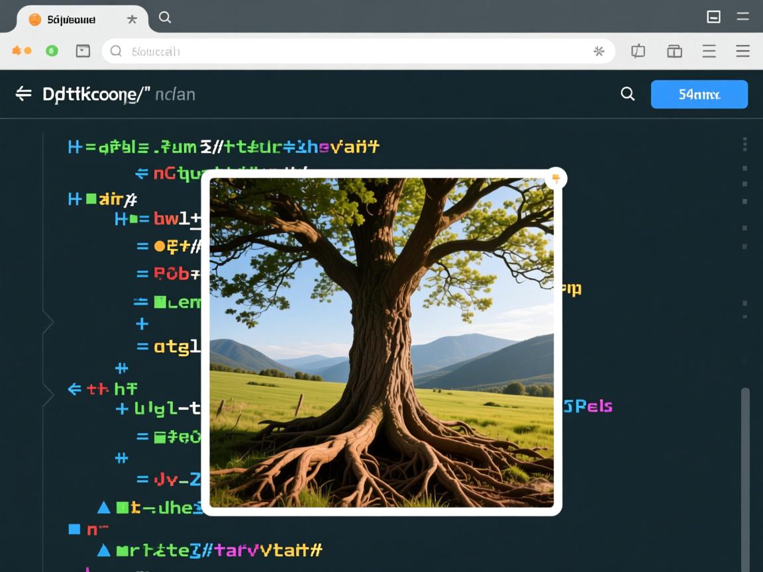Screen dimensions: 763x572
Task: Click the green circle icon in browser toolbar
Action: click(x=52, y=51)
